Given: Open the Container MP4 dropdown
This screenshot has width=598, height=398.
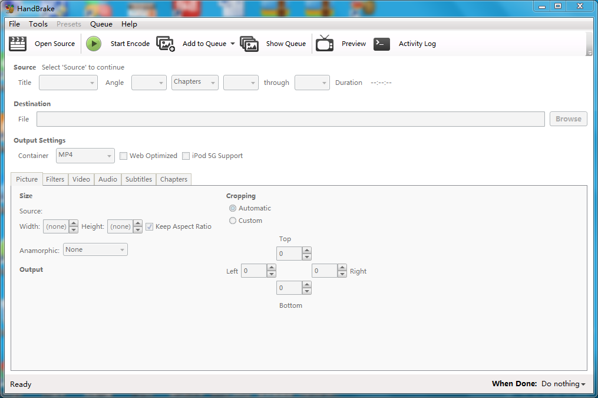Looking at the screenshot, I should 85,156.
